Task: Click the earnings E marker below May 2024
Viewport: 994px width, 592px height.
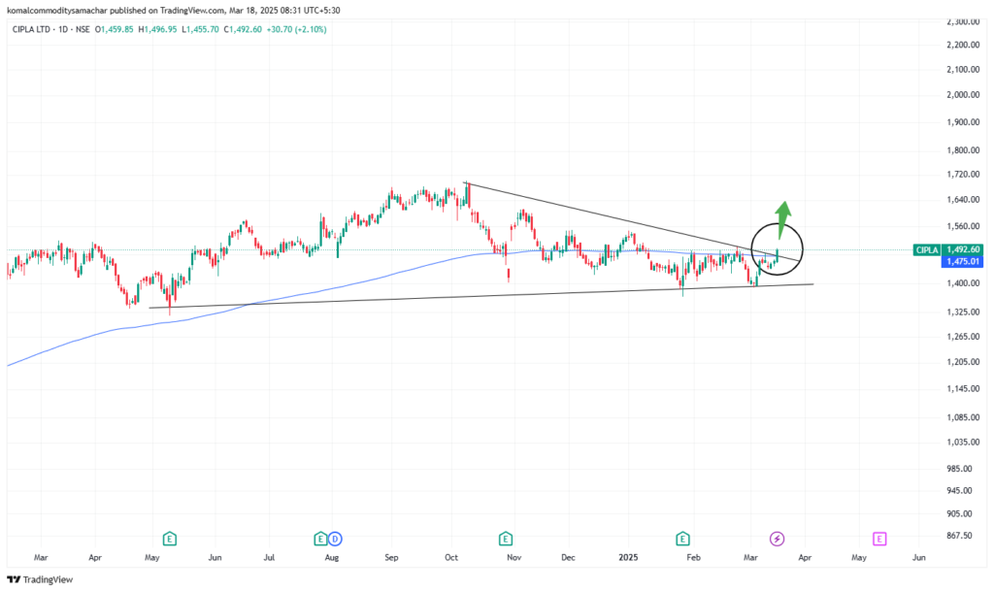Action: point(169,539)
